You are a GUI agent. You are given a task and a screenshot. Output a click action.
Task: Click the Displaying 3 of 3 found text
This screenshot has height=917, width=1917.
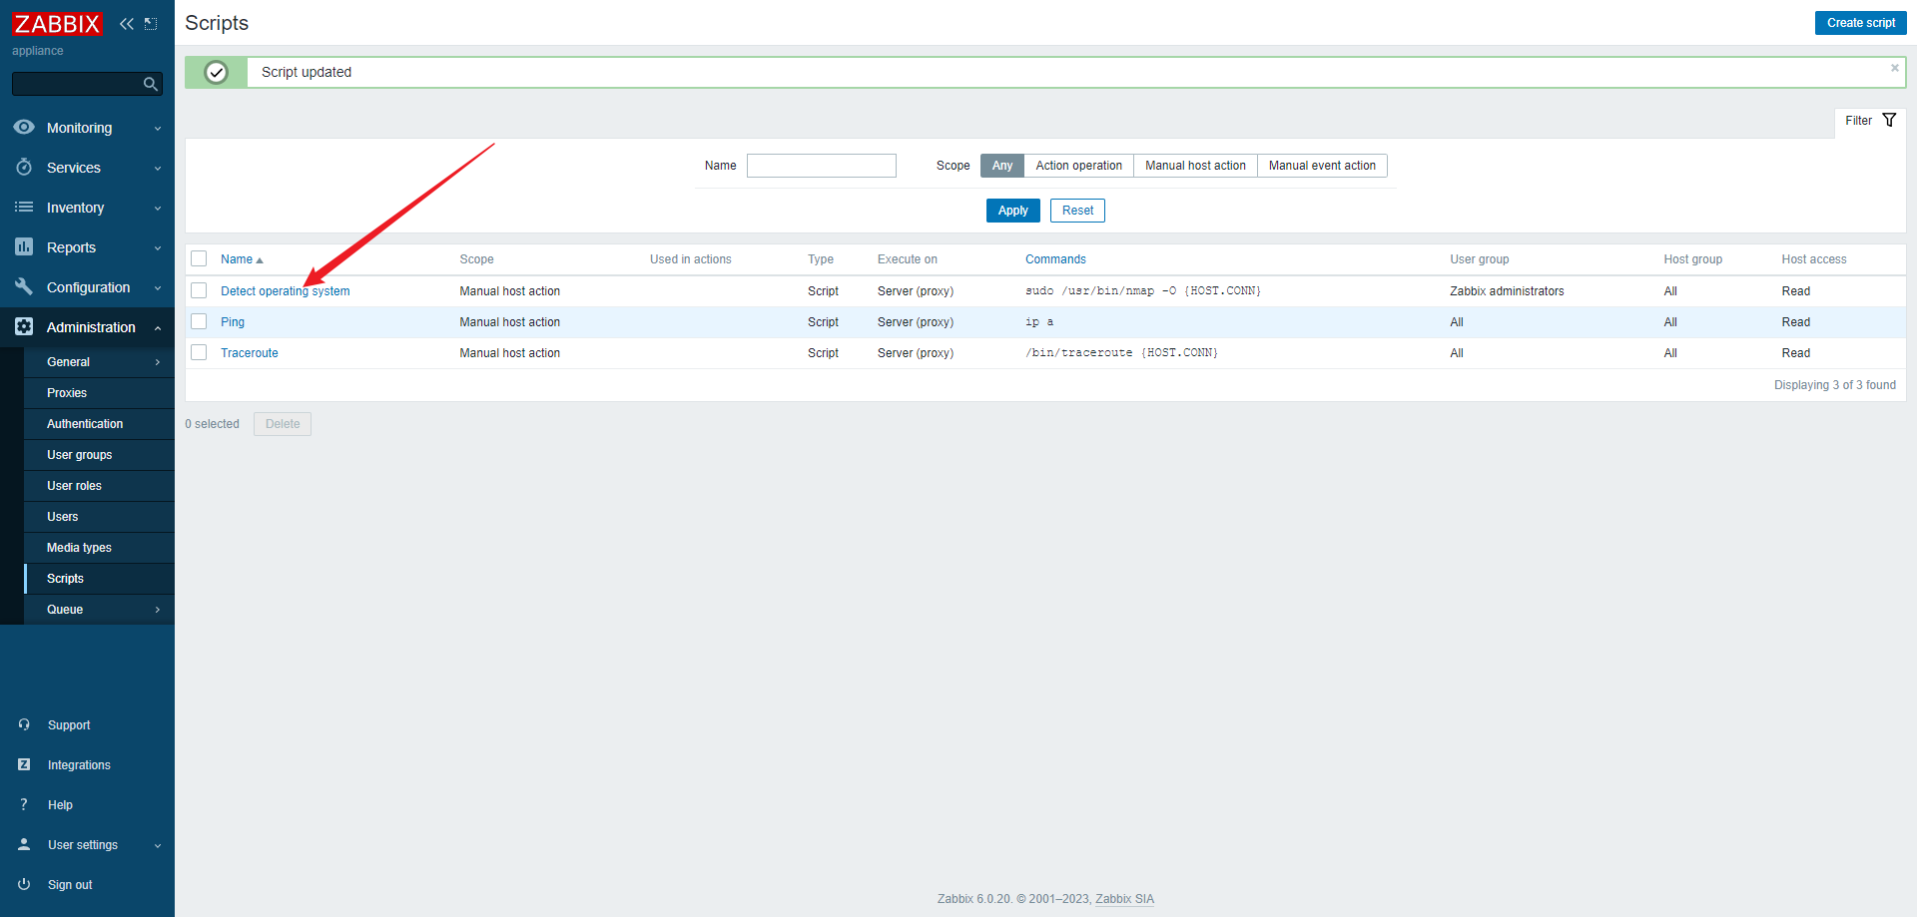(1834, 385)
